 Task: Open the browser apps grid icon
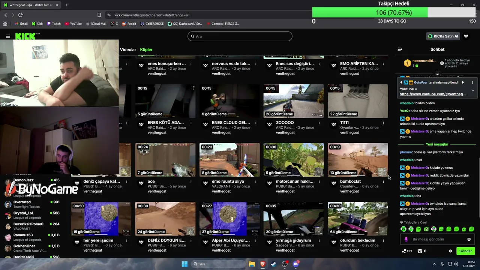(x=5, y=24)
